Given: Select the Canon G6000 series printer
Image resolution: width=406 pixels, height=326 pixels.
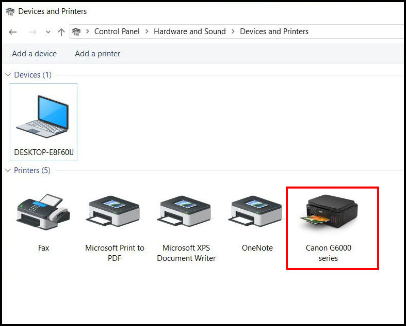Looking at the screenshot, I should (x=329, y=217).
